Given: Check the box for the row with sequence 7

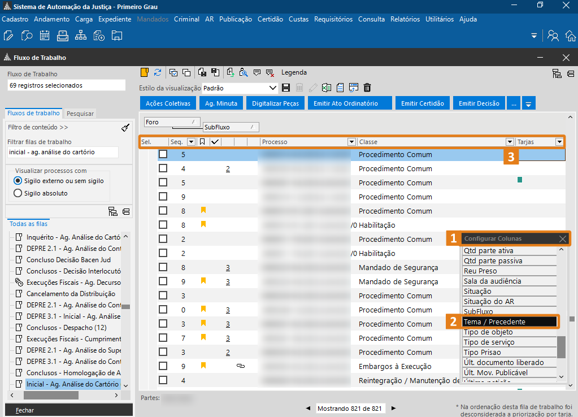Looking at the screenshot, I should click(x=163, y=338).
